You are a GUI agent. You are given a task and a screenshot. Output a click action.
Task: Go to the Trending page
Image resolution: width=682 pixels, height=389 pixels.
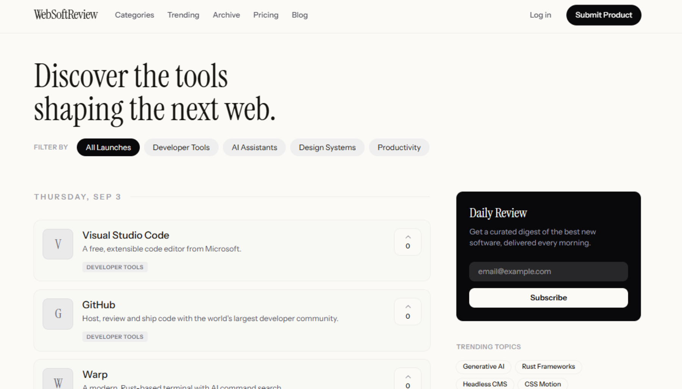pos(183,15)
